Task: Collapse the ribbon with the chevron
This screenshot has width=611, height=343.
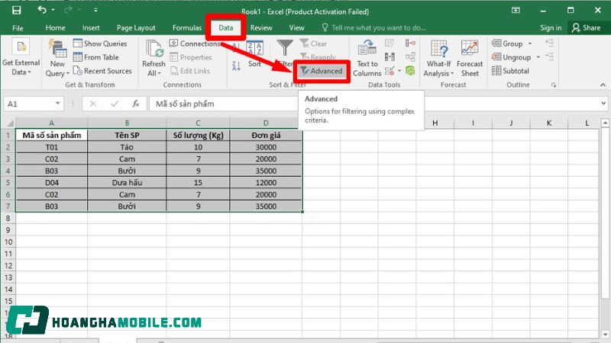Action: point(603,85)
